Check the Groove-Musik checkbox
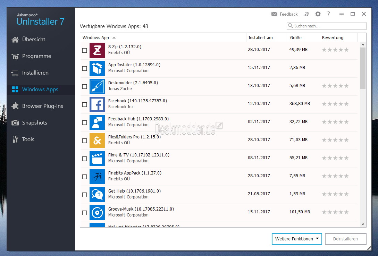 coord(85,213)
